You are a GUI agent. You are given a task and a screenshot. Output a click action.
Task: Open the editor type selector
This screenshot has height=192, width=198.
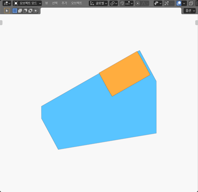pos(7,3)
